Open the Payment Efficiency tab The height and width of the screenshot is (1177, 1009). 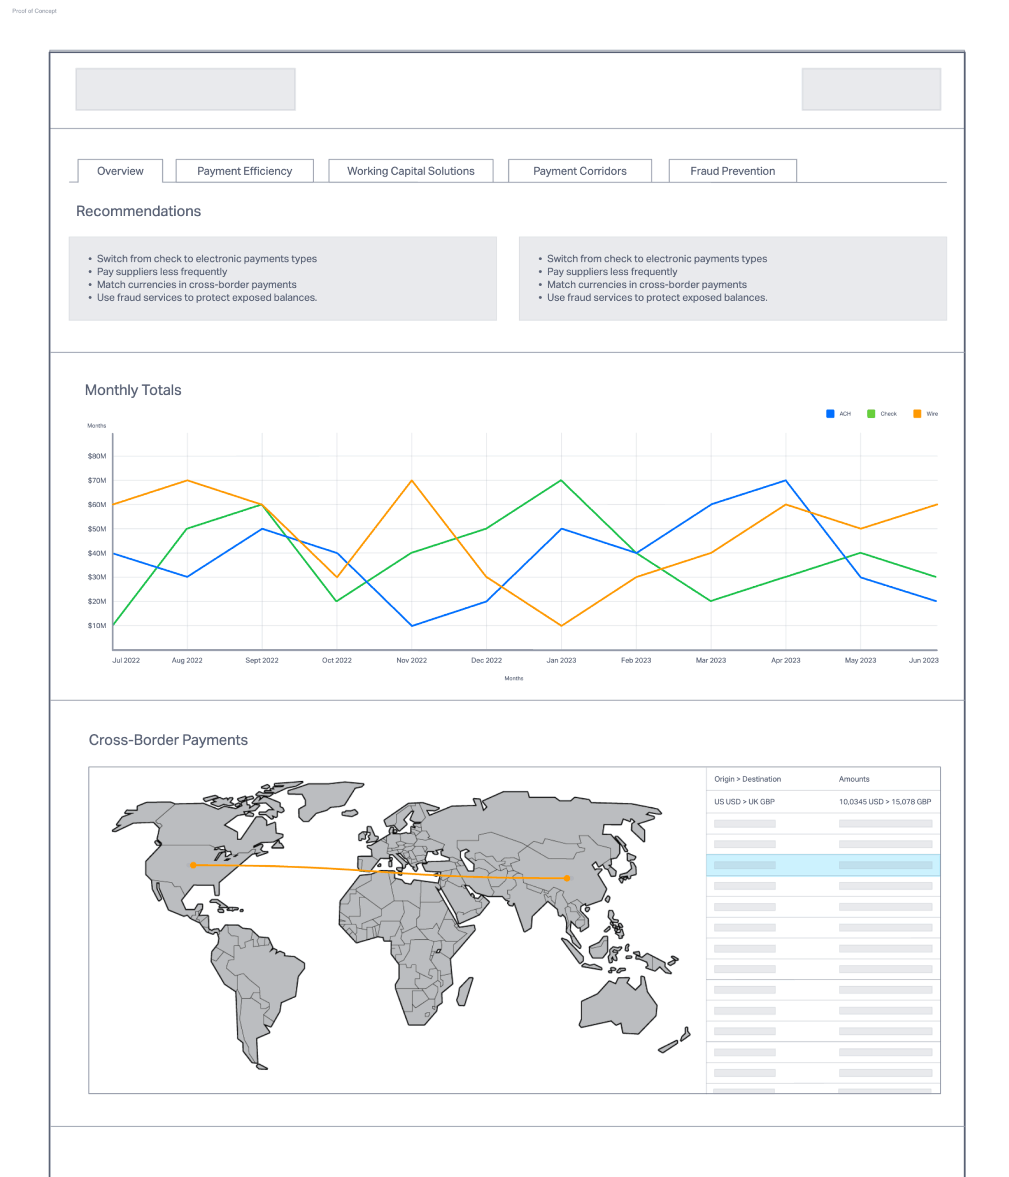tap(244, 171)
